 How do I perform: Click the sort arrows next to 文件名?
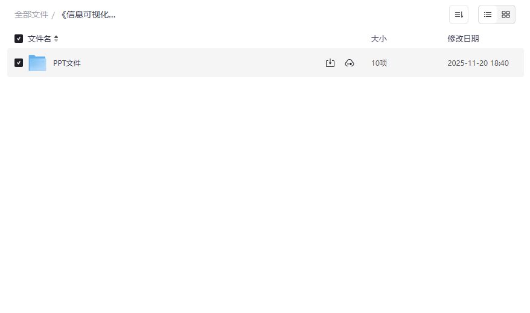pos(56,39)
